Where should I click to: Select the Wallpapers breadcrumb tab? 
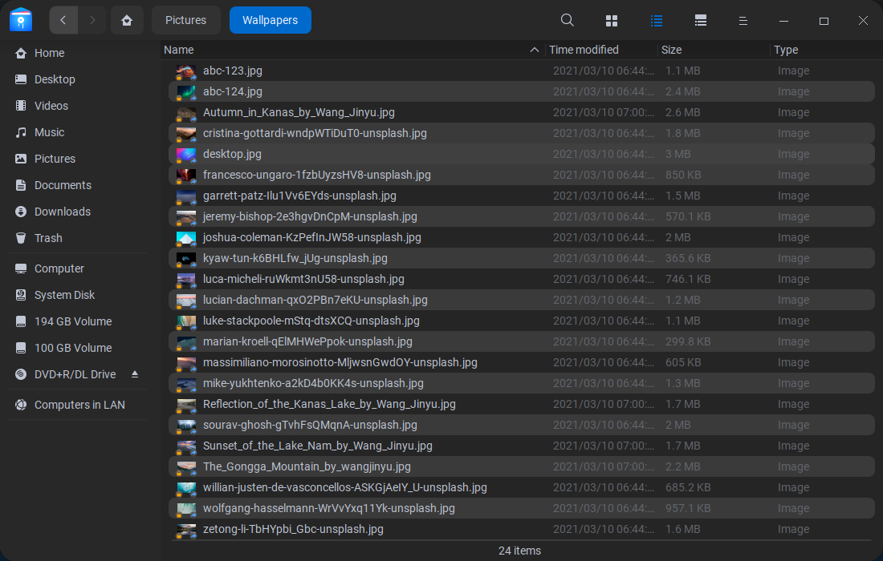(270, 19)
